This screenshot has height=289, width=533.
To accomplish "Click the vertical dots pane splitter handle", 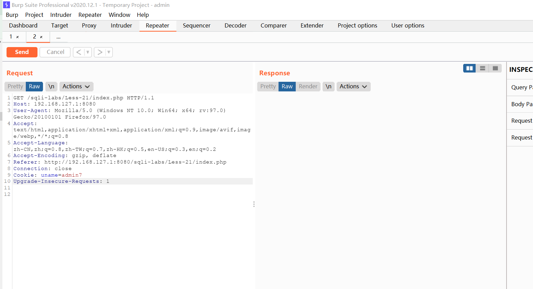I will 254,204.
